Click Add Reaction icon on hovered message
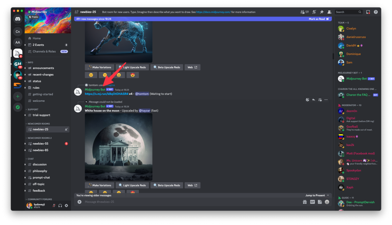 [x=307, y=100]
